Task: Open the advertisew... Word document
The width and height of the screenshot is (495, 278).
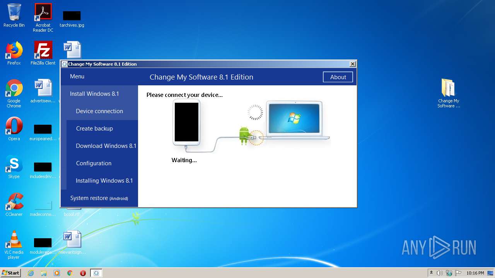Action: (x=43, y=91)
